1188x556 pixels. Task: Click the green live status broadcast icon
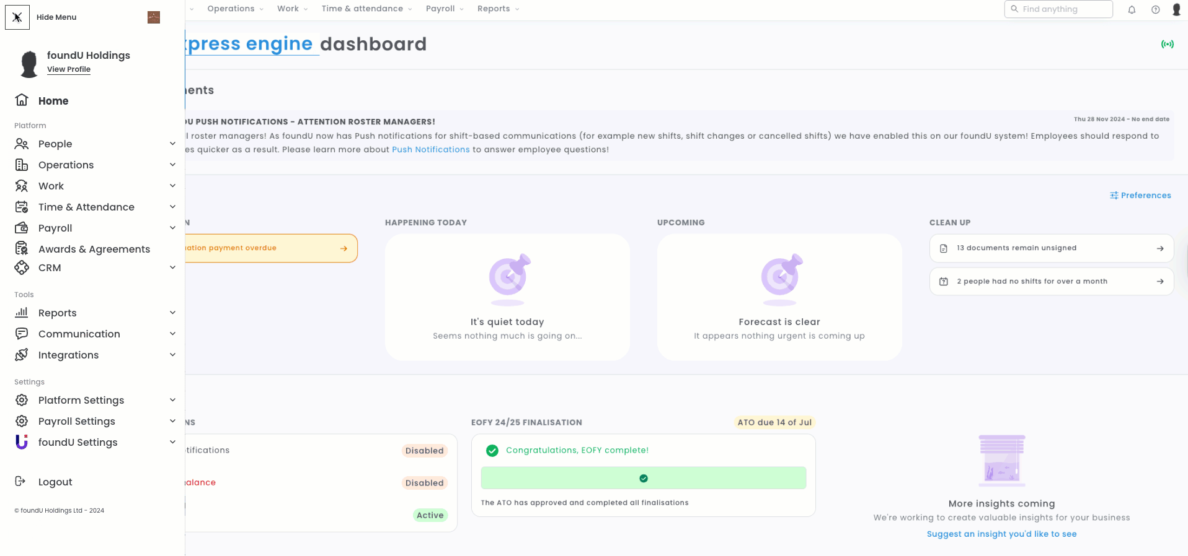1168,44
